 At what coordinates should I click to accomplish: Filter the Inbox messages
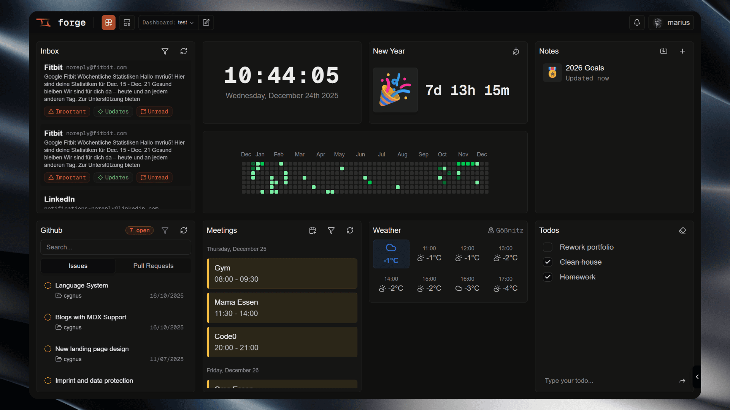[165, 51]
